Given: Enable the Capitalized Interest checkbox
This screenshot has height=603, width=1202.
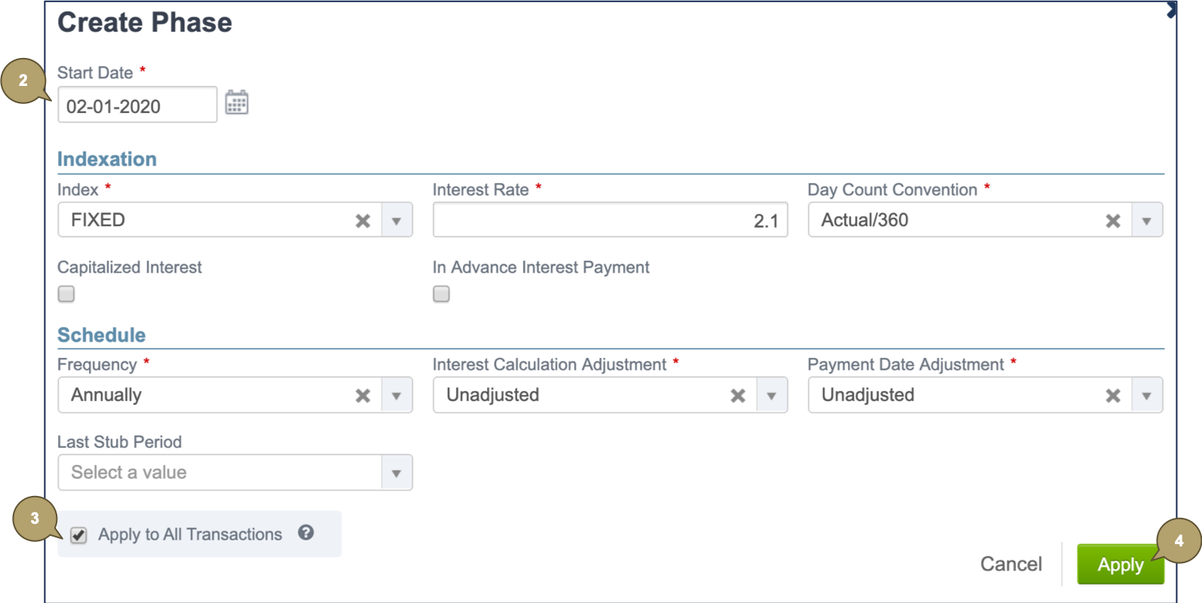Looking at the screenshot, I should [66, 294].
